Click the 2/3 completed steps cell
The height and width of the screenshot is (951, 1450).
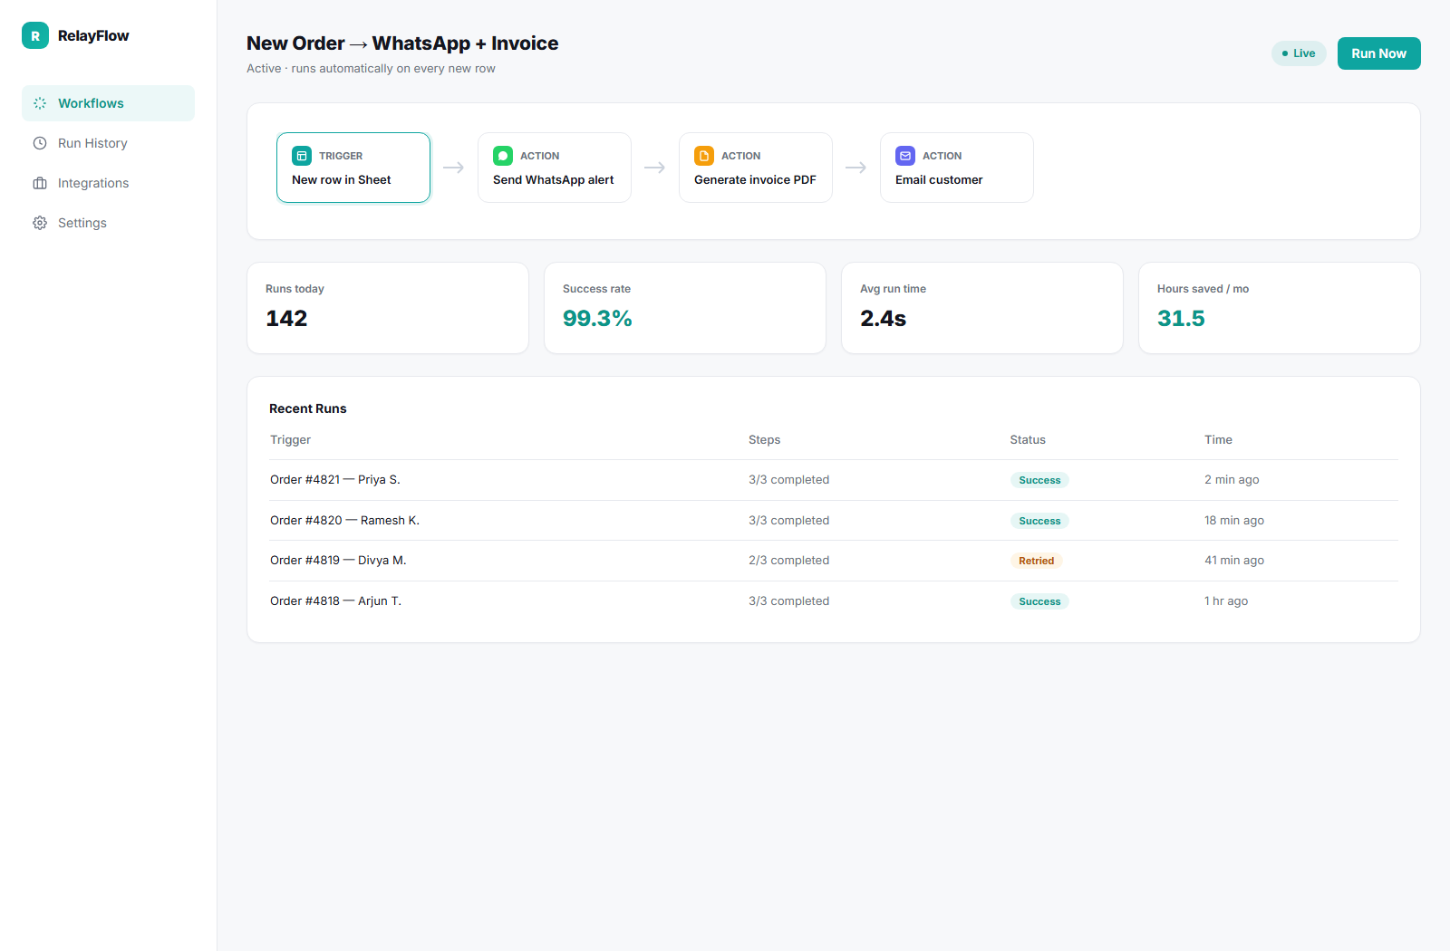pos(788,561)
